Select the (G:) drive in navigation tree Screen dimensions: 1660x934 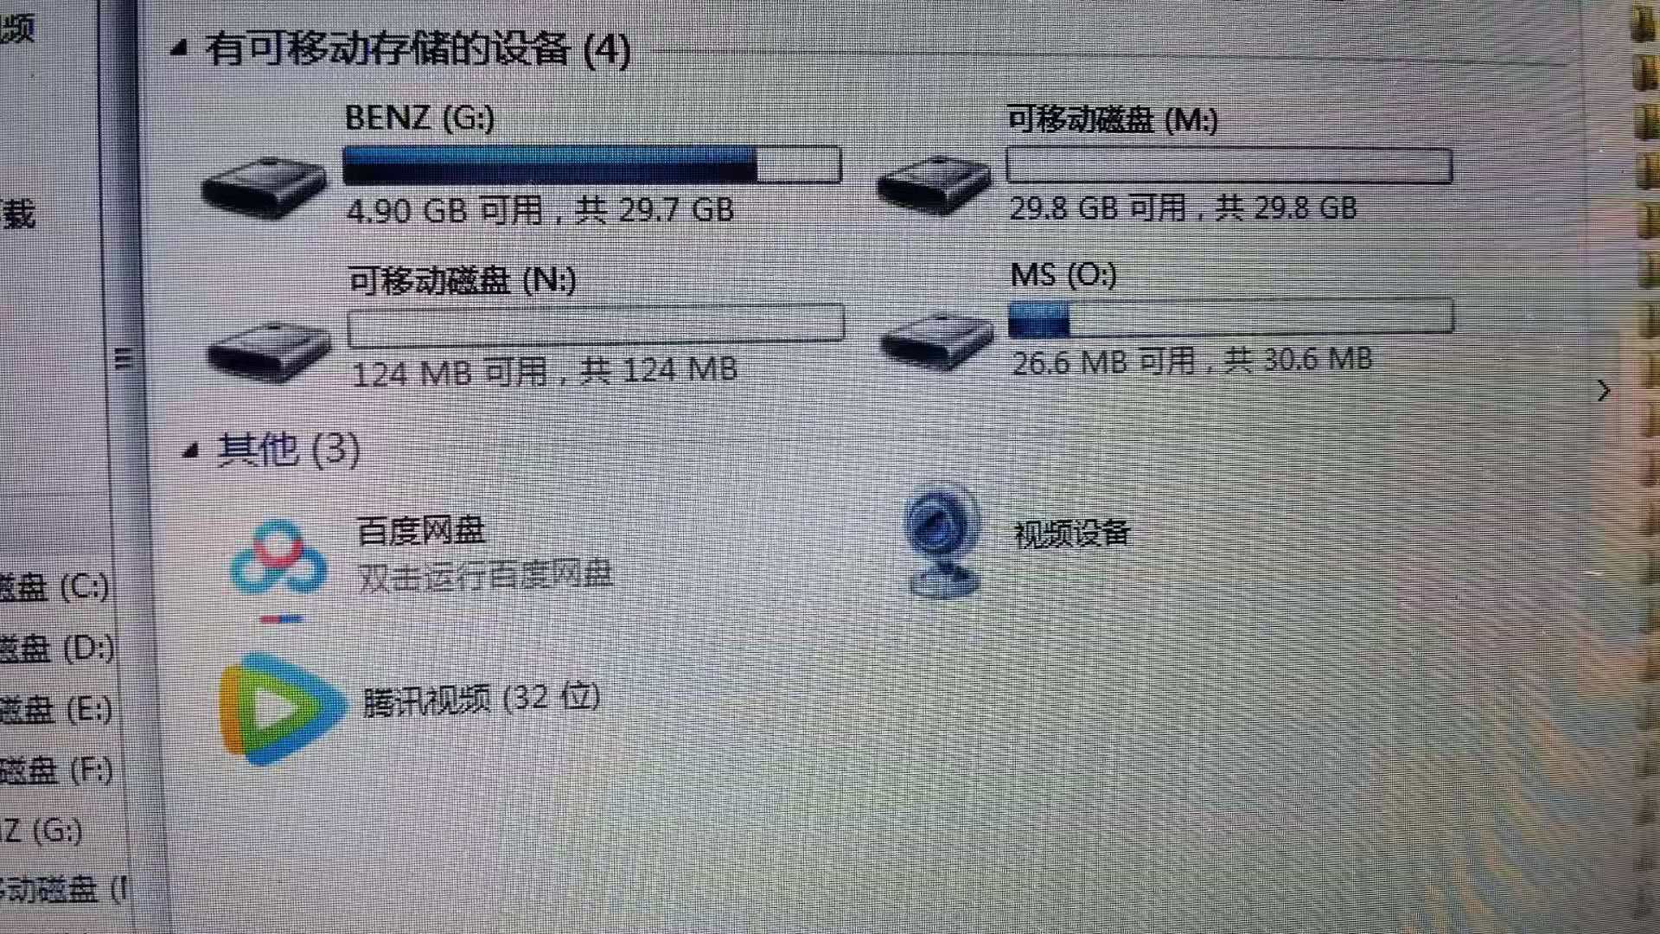coord(41,831)
